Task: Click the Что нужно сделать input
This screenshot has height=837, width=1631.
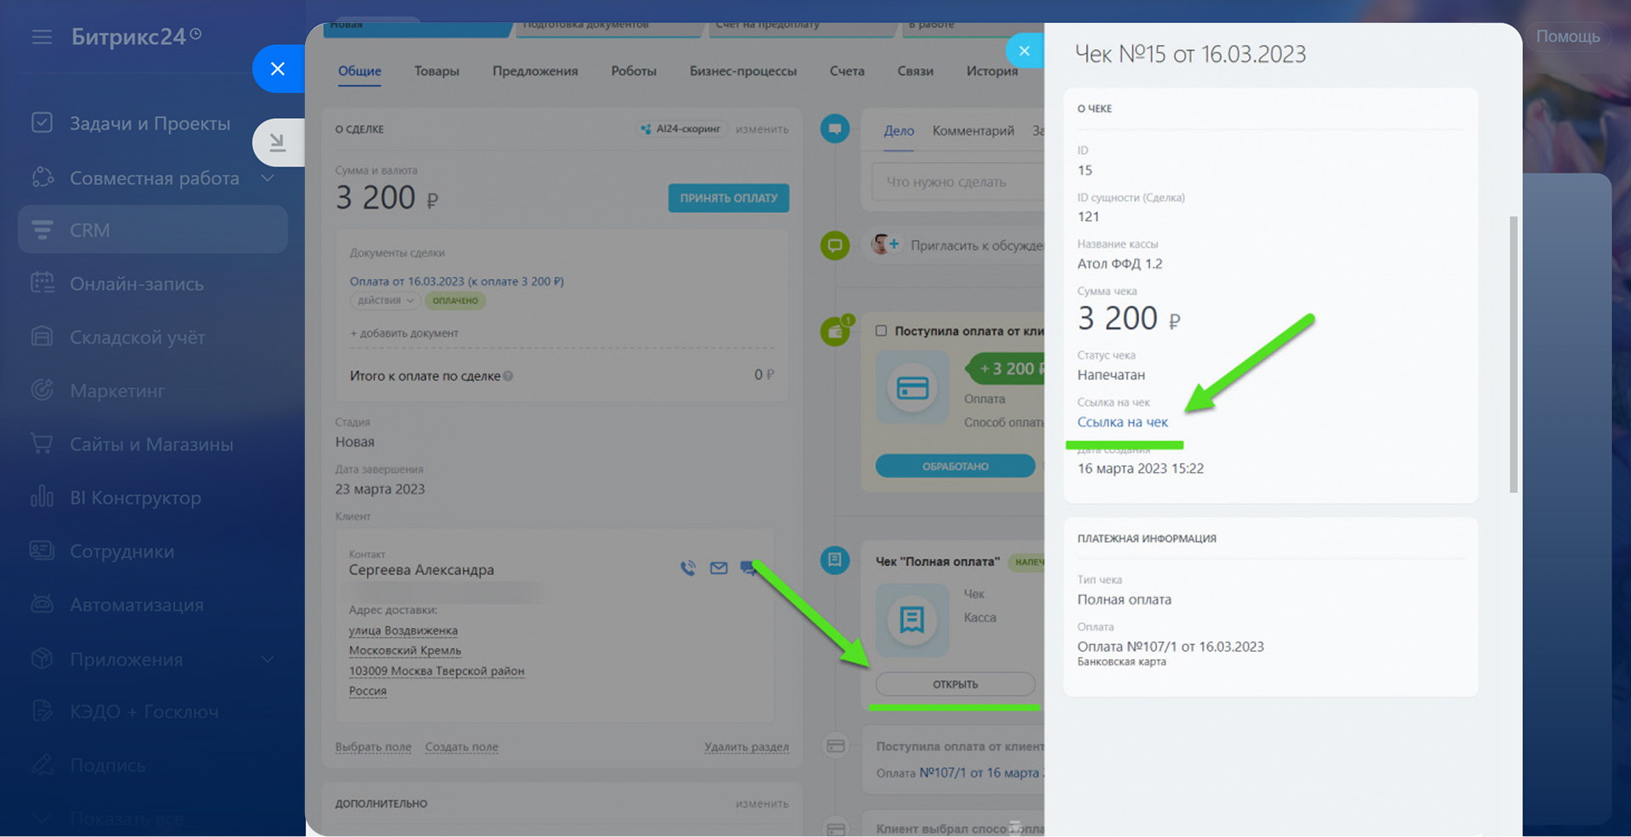Action: [958, 182]
